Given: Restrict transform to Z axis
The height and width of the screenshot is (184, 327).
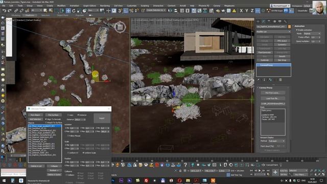Looking at the screenshot, I should coord(252,10).
